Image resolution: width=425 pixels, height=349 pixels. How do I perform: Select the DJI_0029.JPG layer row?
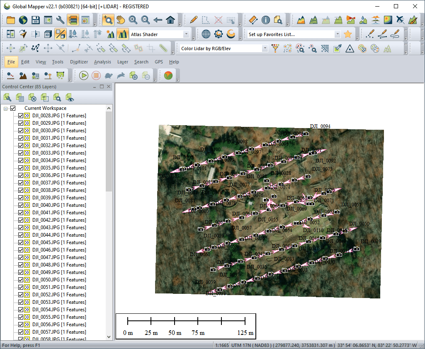(59, 123)
